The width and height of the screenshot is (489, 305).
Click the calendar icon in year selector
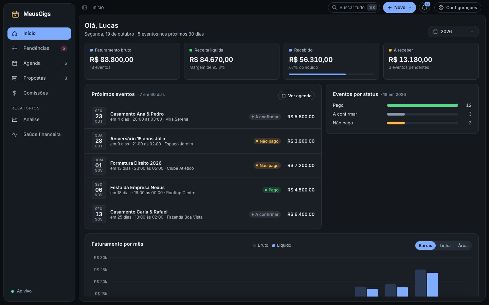[x=435, y=32]
